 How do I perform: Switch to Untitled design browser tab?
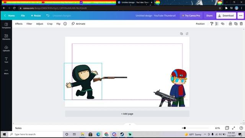point(135,2)
